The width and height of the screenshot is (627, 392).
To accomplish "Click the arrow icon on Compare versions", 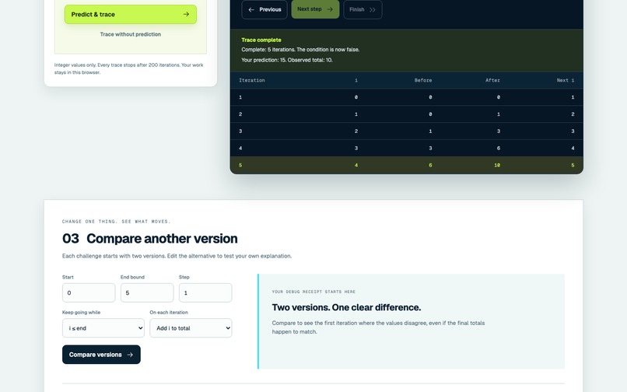I will coord(130,355).
